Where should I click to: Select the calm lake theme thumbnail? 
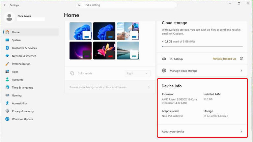[x=128, y=50]
